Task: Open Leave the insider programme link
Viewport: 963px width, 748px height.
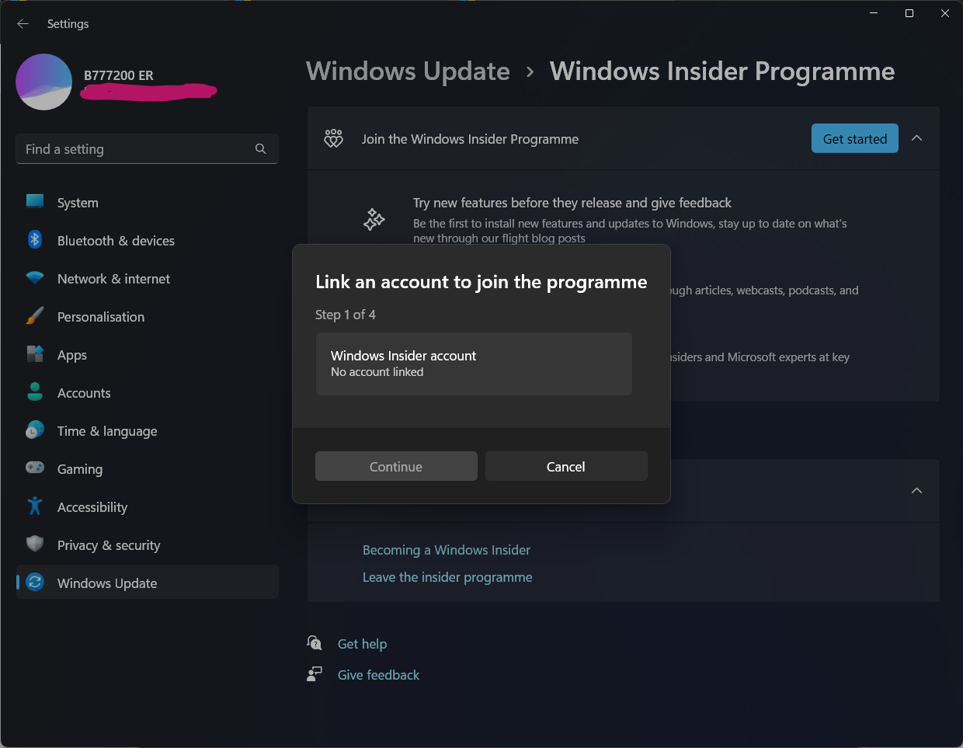Action: [x=447, y=577]
